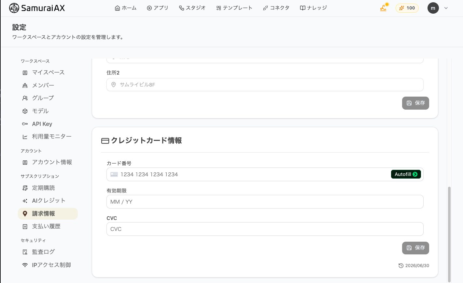Click the SamuraiAX logo icon

click(x=14, y=8)
